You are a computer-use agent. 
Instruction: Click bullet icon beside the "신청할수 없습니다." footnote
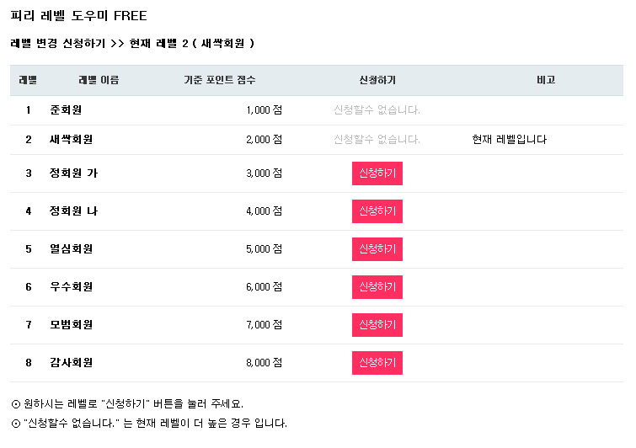point(16,424)
